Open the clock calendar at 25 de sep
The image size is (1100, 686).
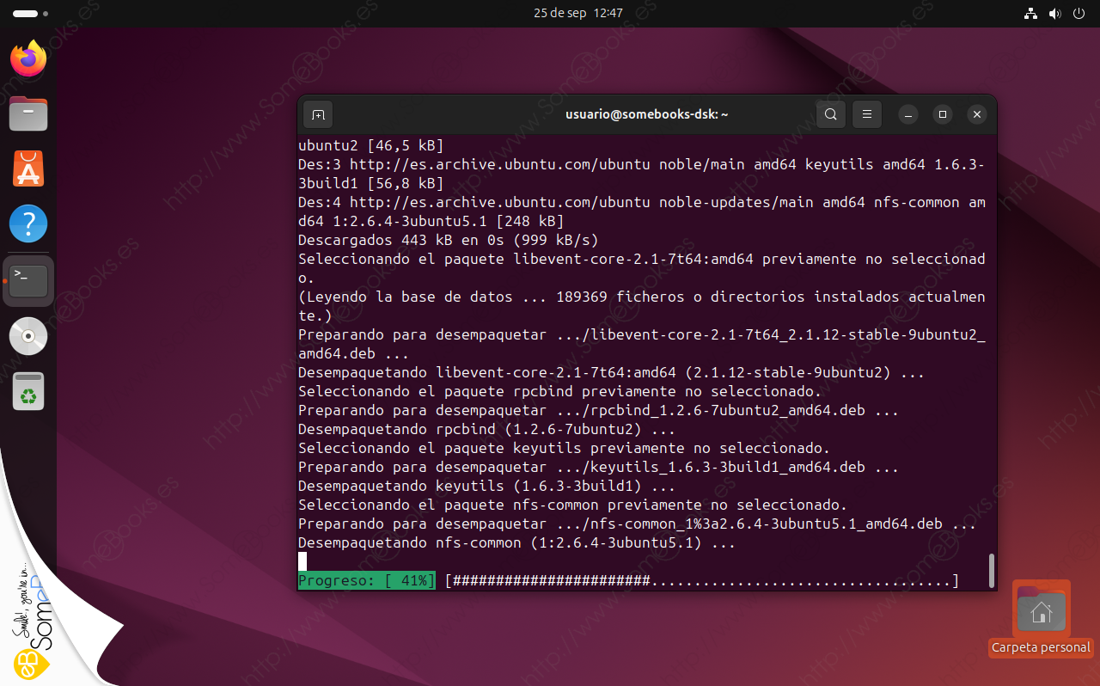(x=577, y=13)
